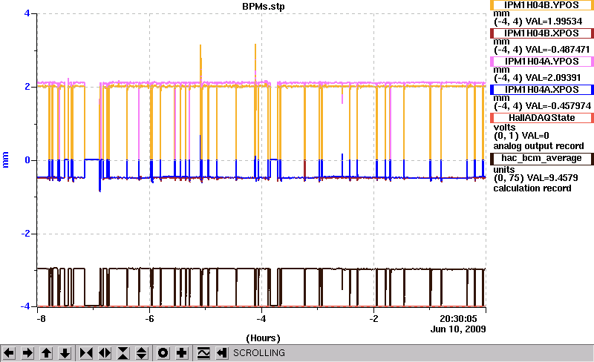Pan the graph left with the left arrow

[x=9, y=353]
